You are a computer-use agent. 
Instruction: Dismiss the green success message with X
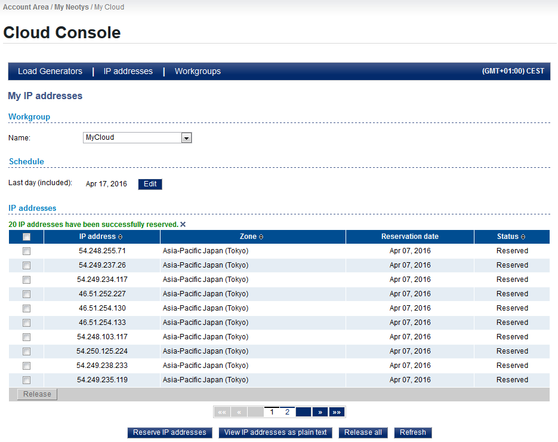pos(183,225)
